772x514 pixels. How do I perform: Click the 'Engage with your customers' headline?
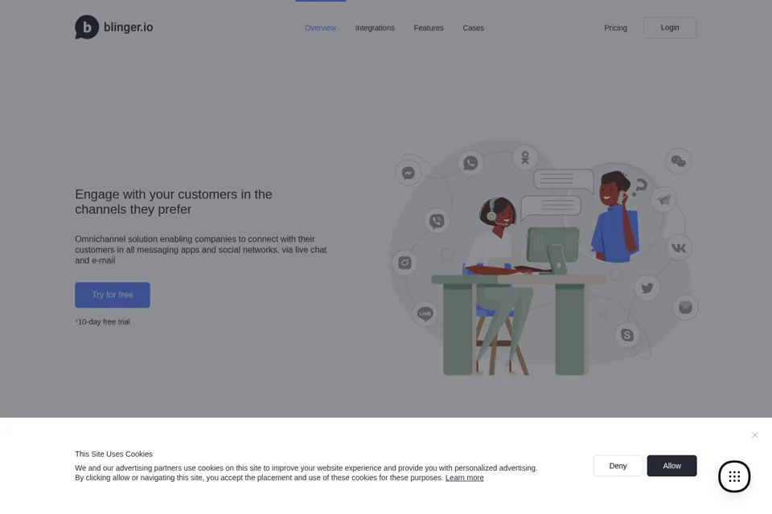click(x=174, y=202)
